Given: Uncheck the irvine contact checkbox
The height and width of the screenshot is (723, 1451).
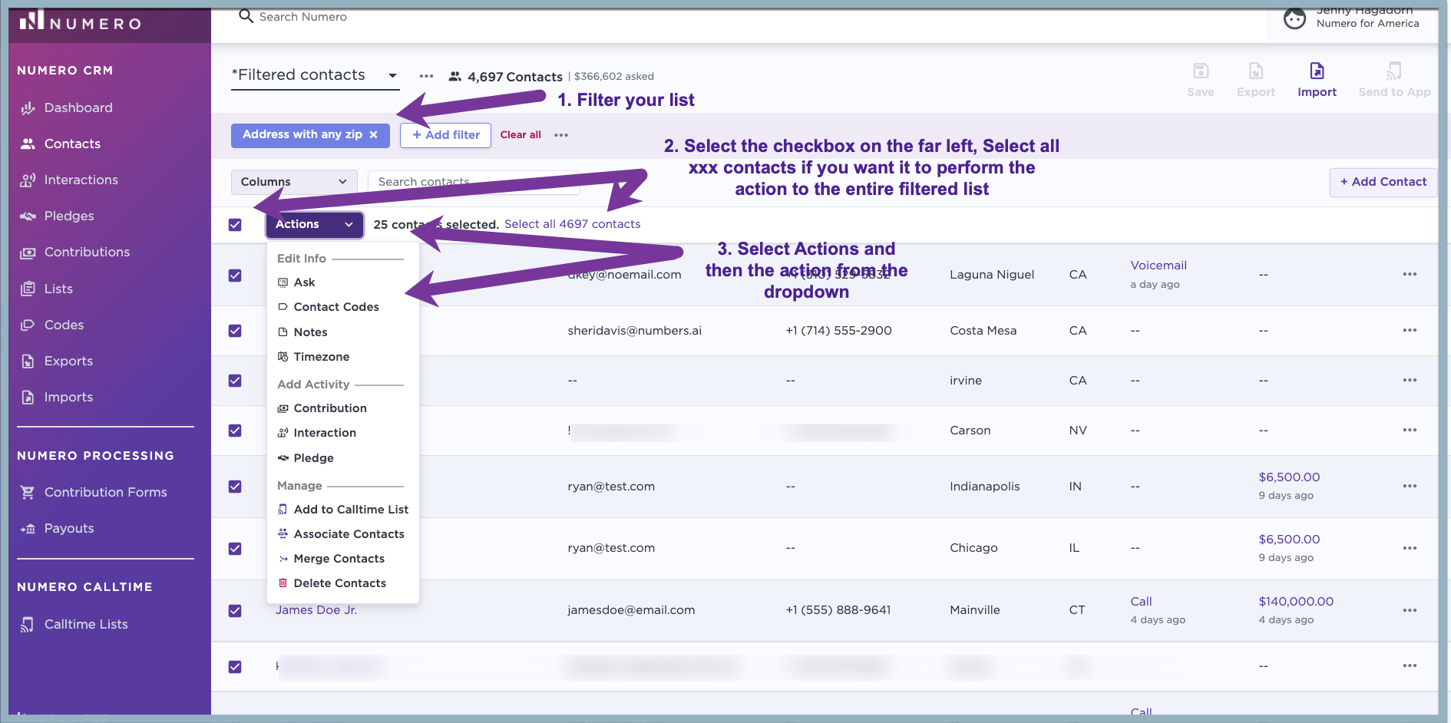Looking at the screenshot, I should [235, 381].
